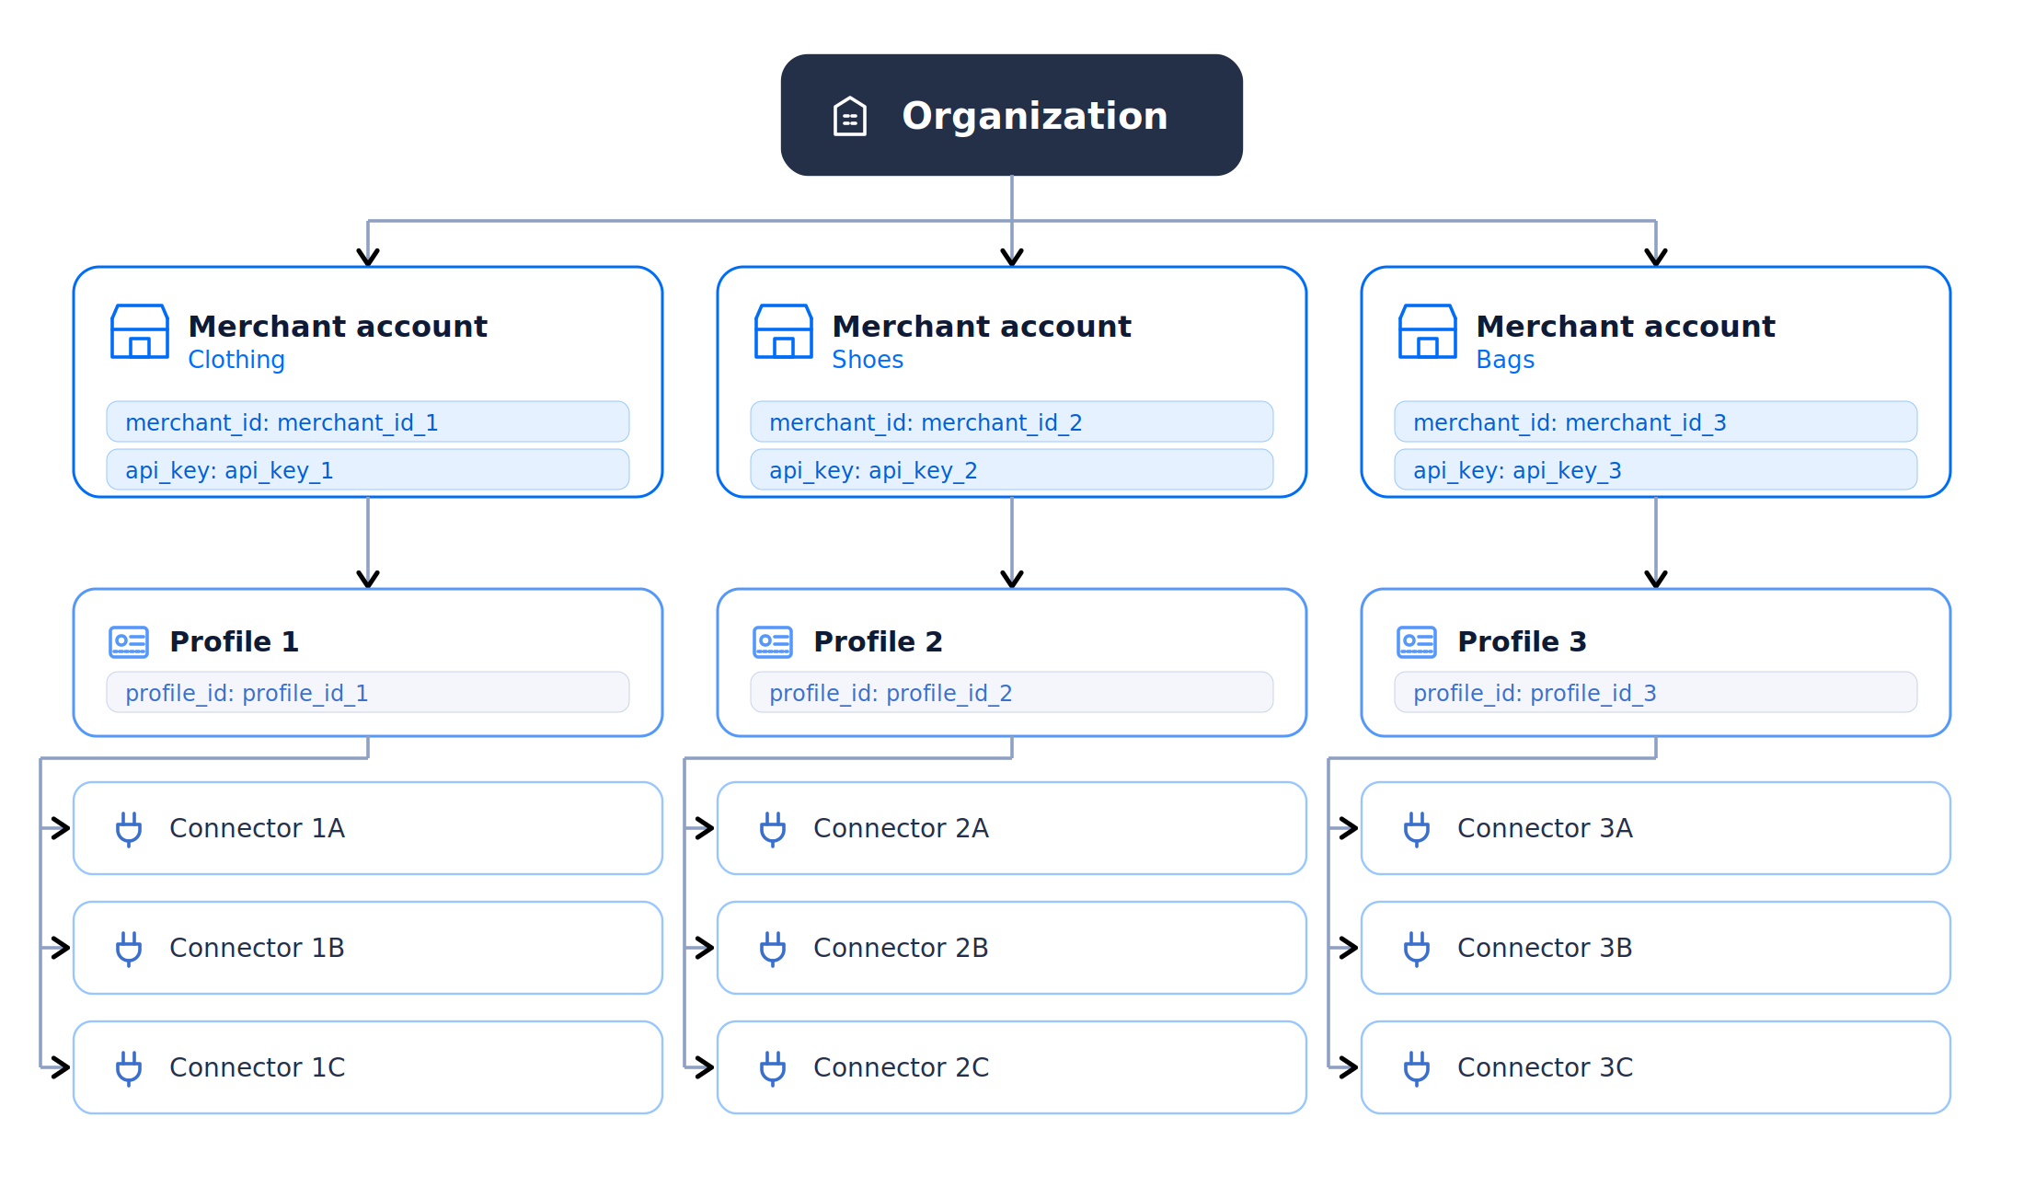This screenshot has height=1187, width=2024.
Task: Click the profile_id_3 field
Action: pyautogui.click(x=1656, y=692)
